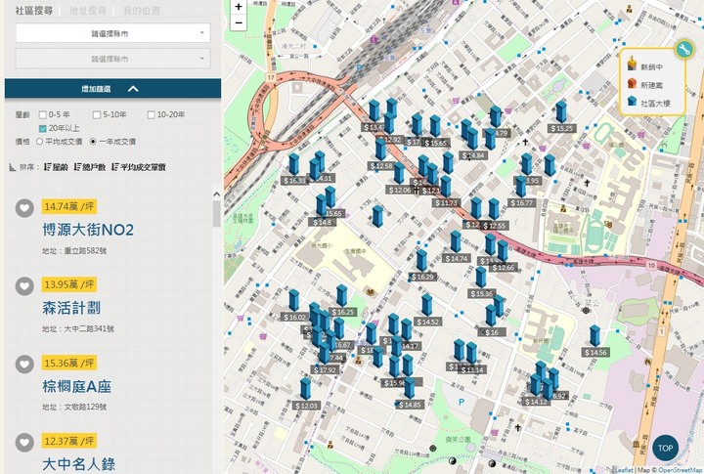Viewport: 704px width, 474px height.
Task: Favorite 森活計劃 with heart icon
Action: coord(24,286)
